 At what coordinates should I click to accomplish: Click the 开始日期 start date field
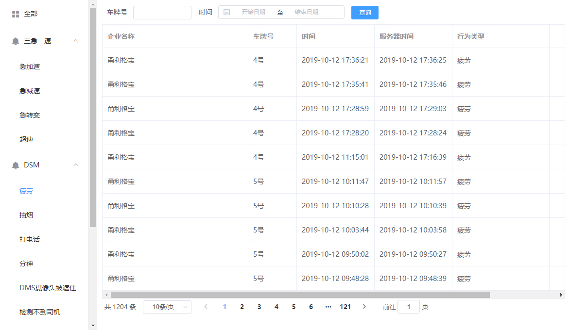[x=253, y=12]
